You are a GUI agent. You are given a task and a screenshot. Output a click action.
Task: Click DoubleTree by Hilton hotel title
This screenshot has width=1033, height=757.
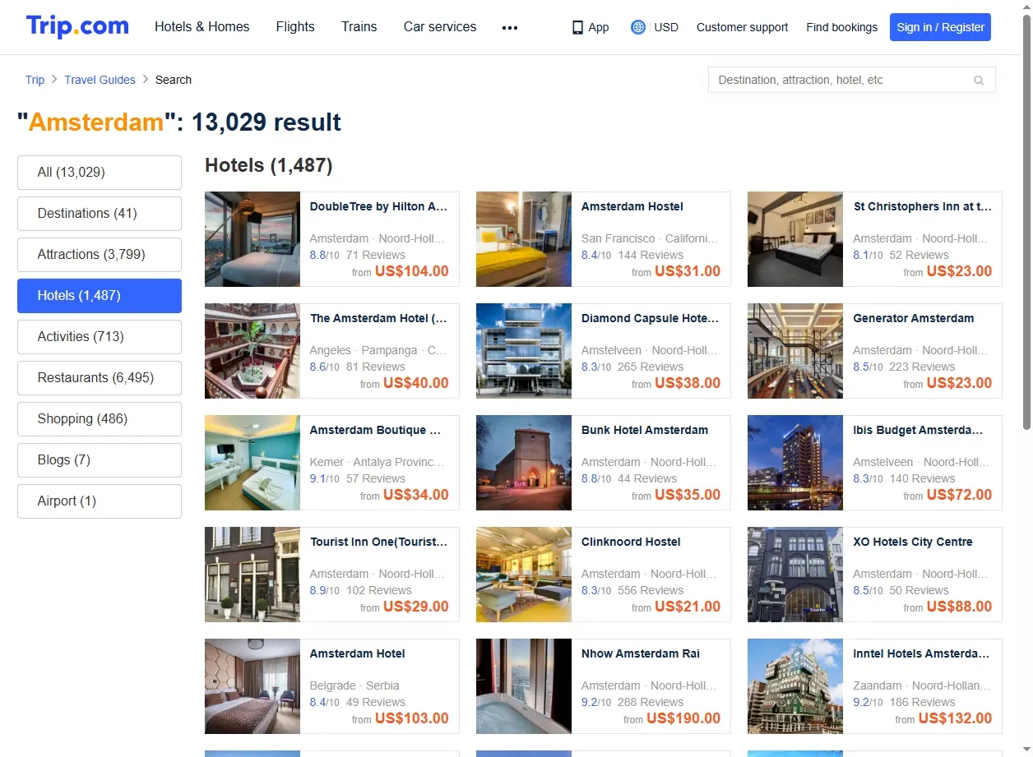pyautogui.click(x=378, y=206)
